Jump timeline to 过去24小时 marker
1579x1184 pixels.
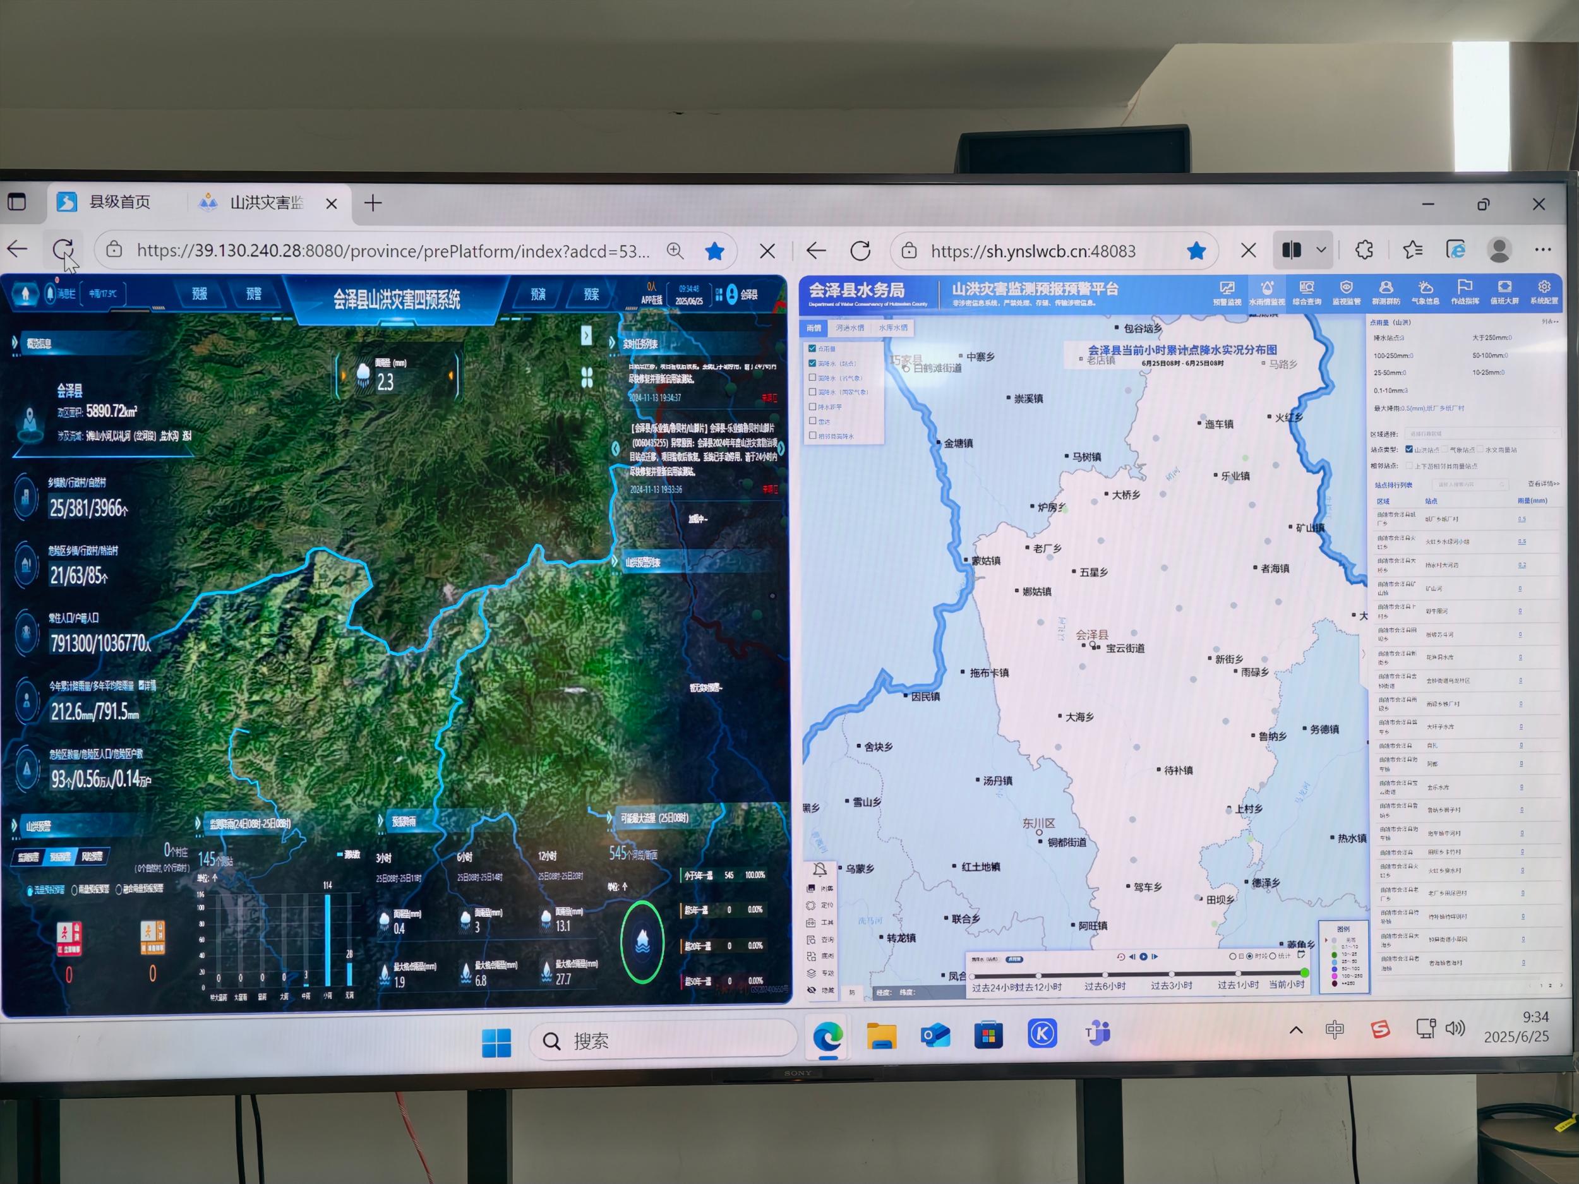pyautogui.click(x=972, y=977)
